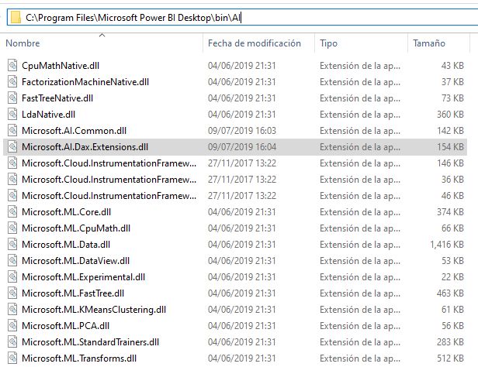Select Cloud.InstrumentationFramework file sized 146 KB
Image resolution: width=478 pixels, height=367 pixels.
(109, 163)
